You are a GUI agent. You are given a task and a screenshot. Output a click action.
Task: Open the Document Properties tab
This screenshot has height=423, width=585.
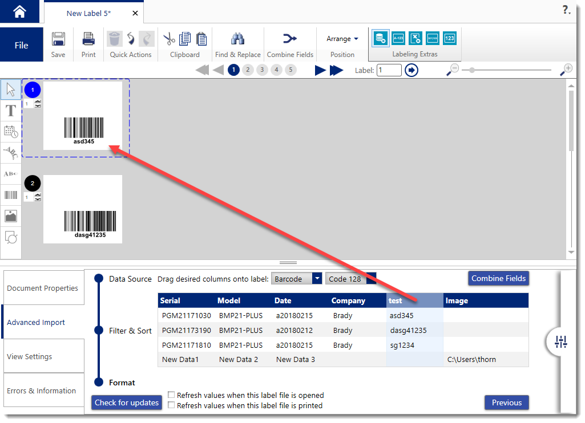coord(43,288)
